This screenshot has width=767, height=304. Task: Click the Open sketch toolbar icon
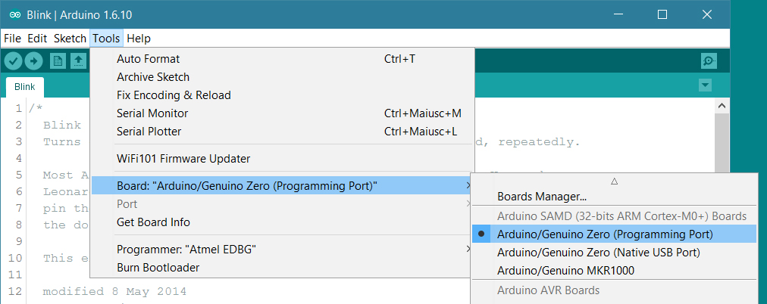[78, 61]
